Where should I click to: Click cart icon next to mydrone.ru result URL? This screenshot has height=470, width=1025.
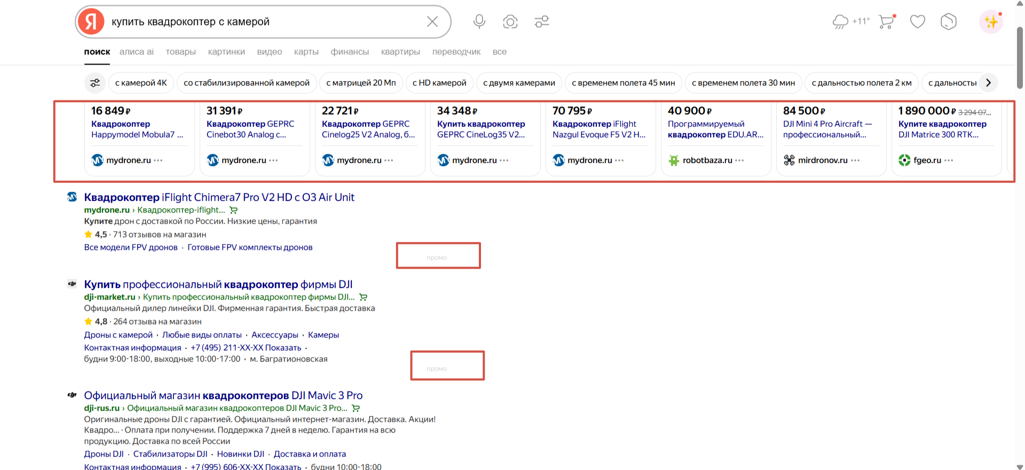233,210
